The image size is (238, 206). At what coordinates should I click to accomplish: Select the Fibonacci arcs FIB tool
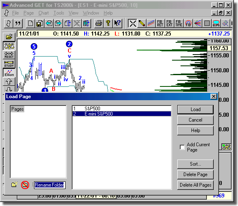pos(188,23)
